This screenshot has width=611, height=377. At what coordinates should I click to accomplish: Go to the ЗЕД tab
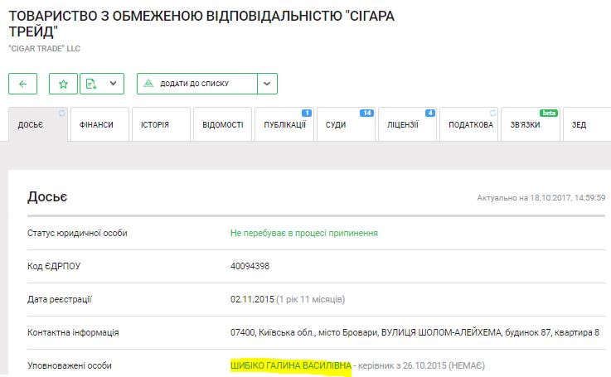click(x=579, y=125)
